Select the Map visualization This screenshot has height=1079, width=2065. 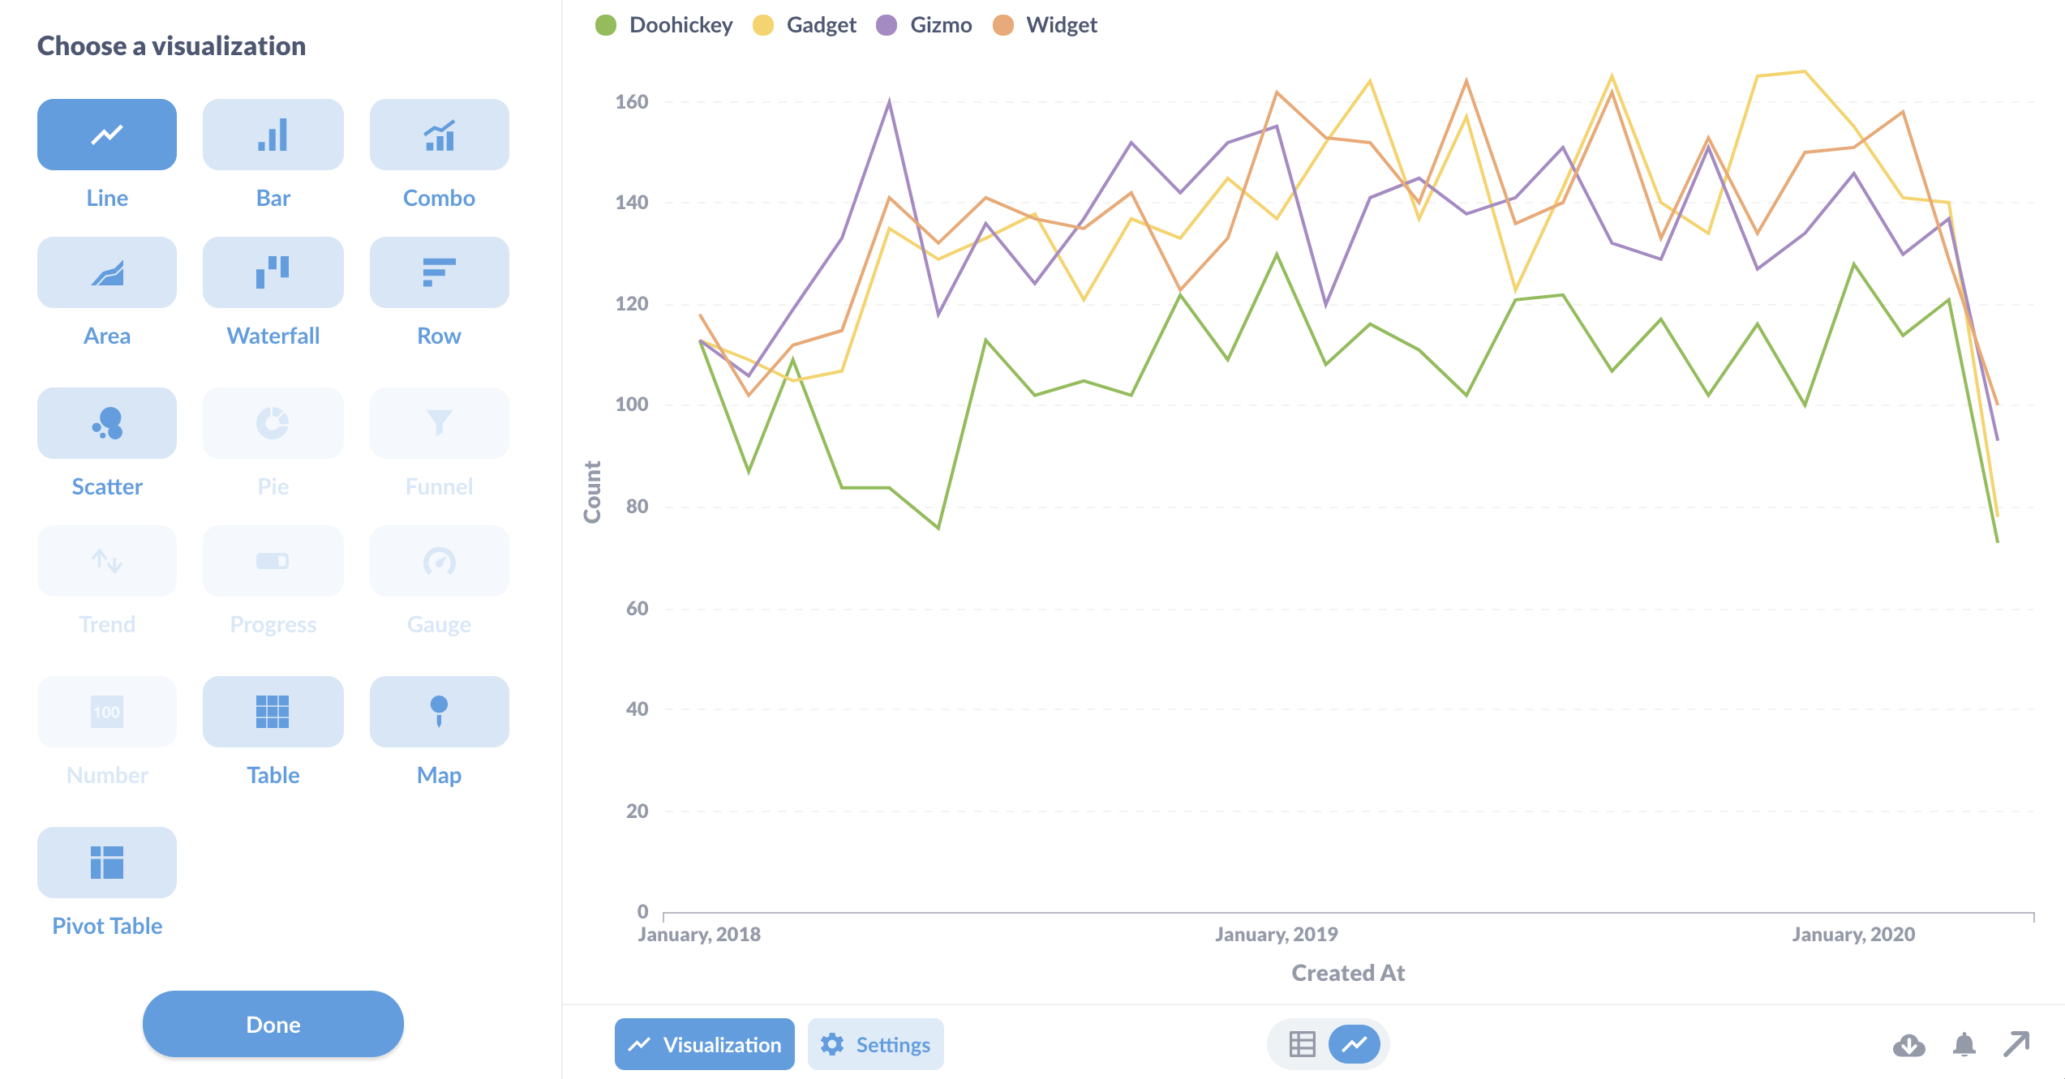[439, 712]
